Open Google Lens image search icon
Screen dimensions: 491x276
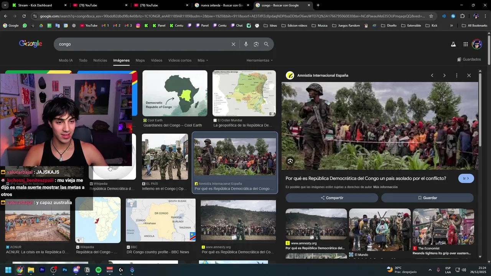click(256, 44)
